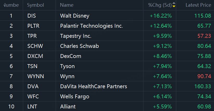Image resolution: width=214 pixels, height=111 pixels.
Task: Click the 160.33 price for DaVita
Action: point(203,86)
